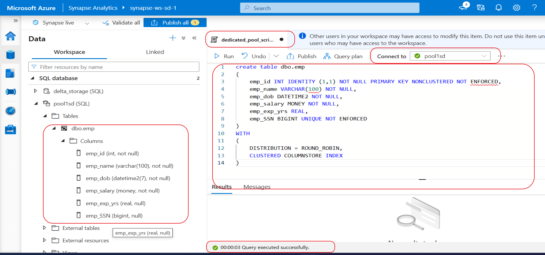Click the emp_dob column icon
The width and height of the screenshot is (545, 255).
[x=78, y=178]
